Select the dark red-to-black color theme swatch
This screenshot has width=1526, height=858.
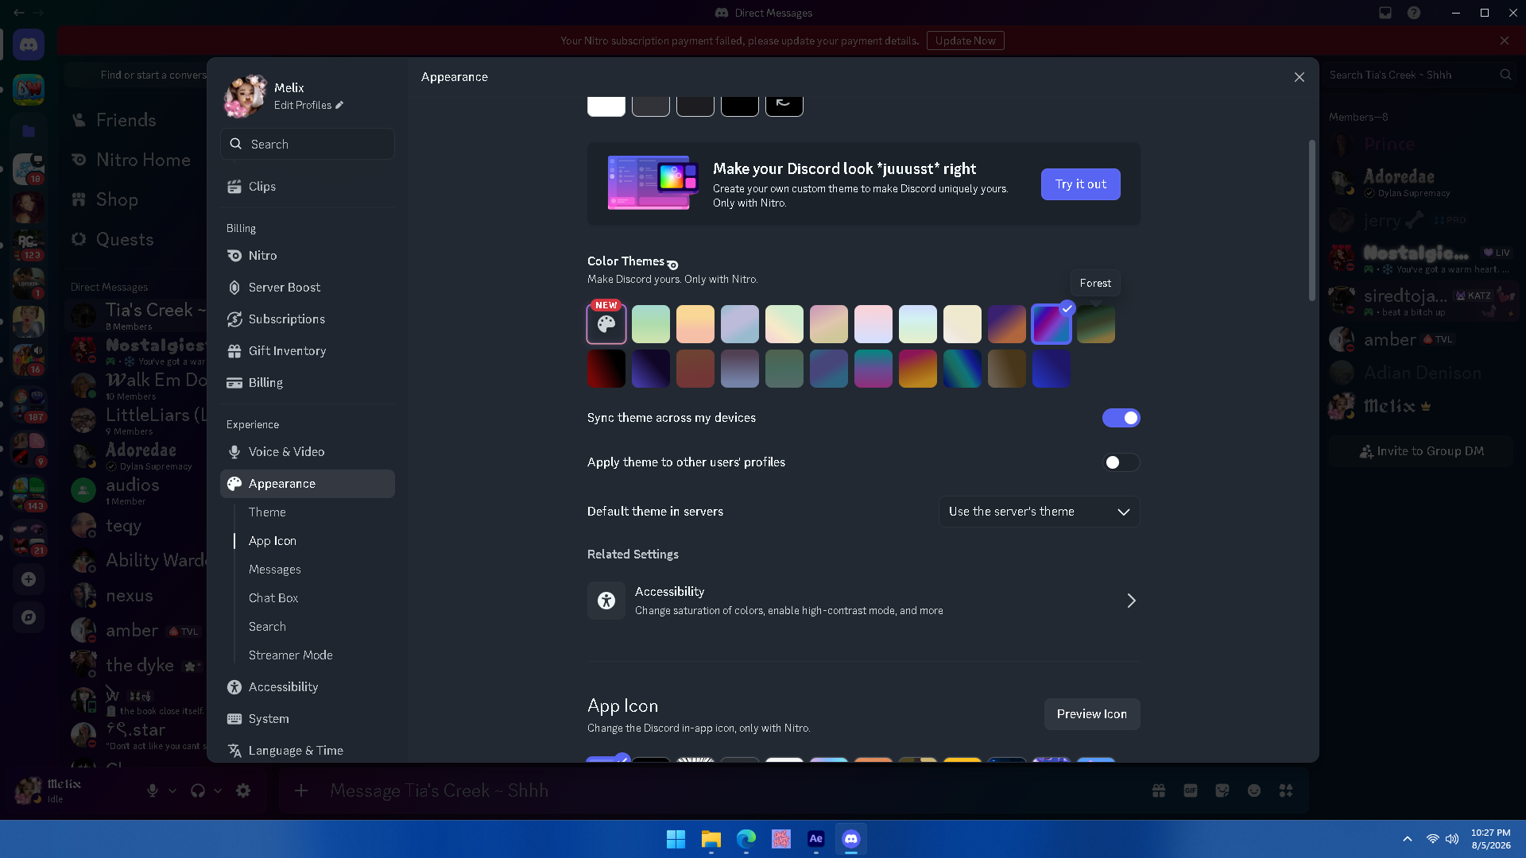pyautogui.click(x=606, y=369)
